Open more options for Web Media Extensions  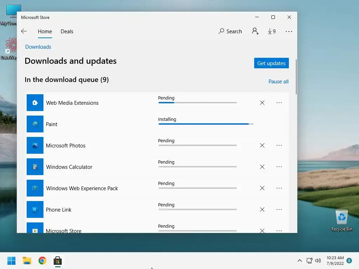[x=279, y=103]
